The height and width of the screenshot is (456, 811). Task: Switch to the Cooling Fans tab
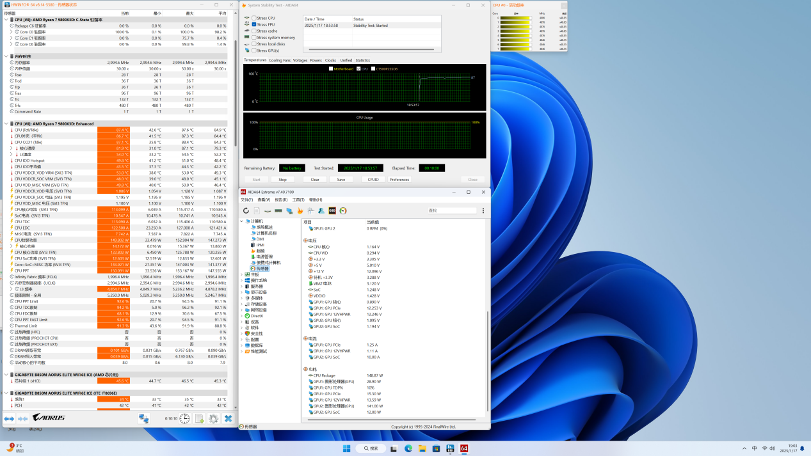point(279,60)
